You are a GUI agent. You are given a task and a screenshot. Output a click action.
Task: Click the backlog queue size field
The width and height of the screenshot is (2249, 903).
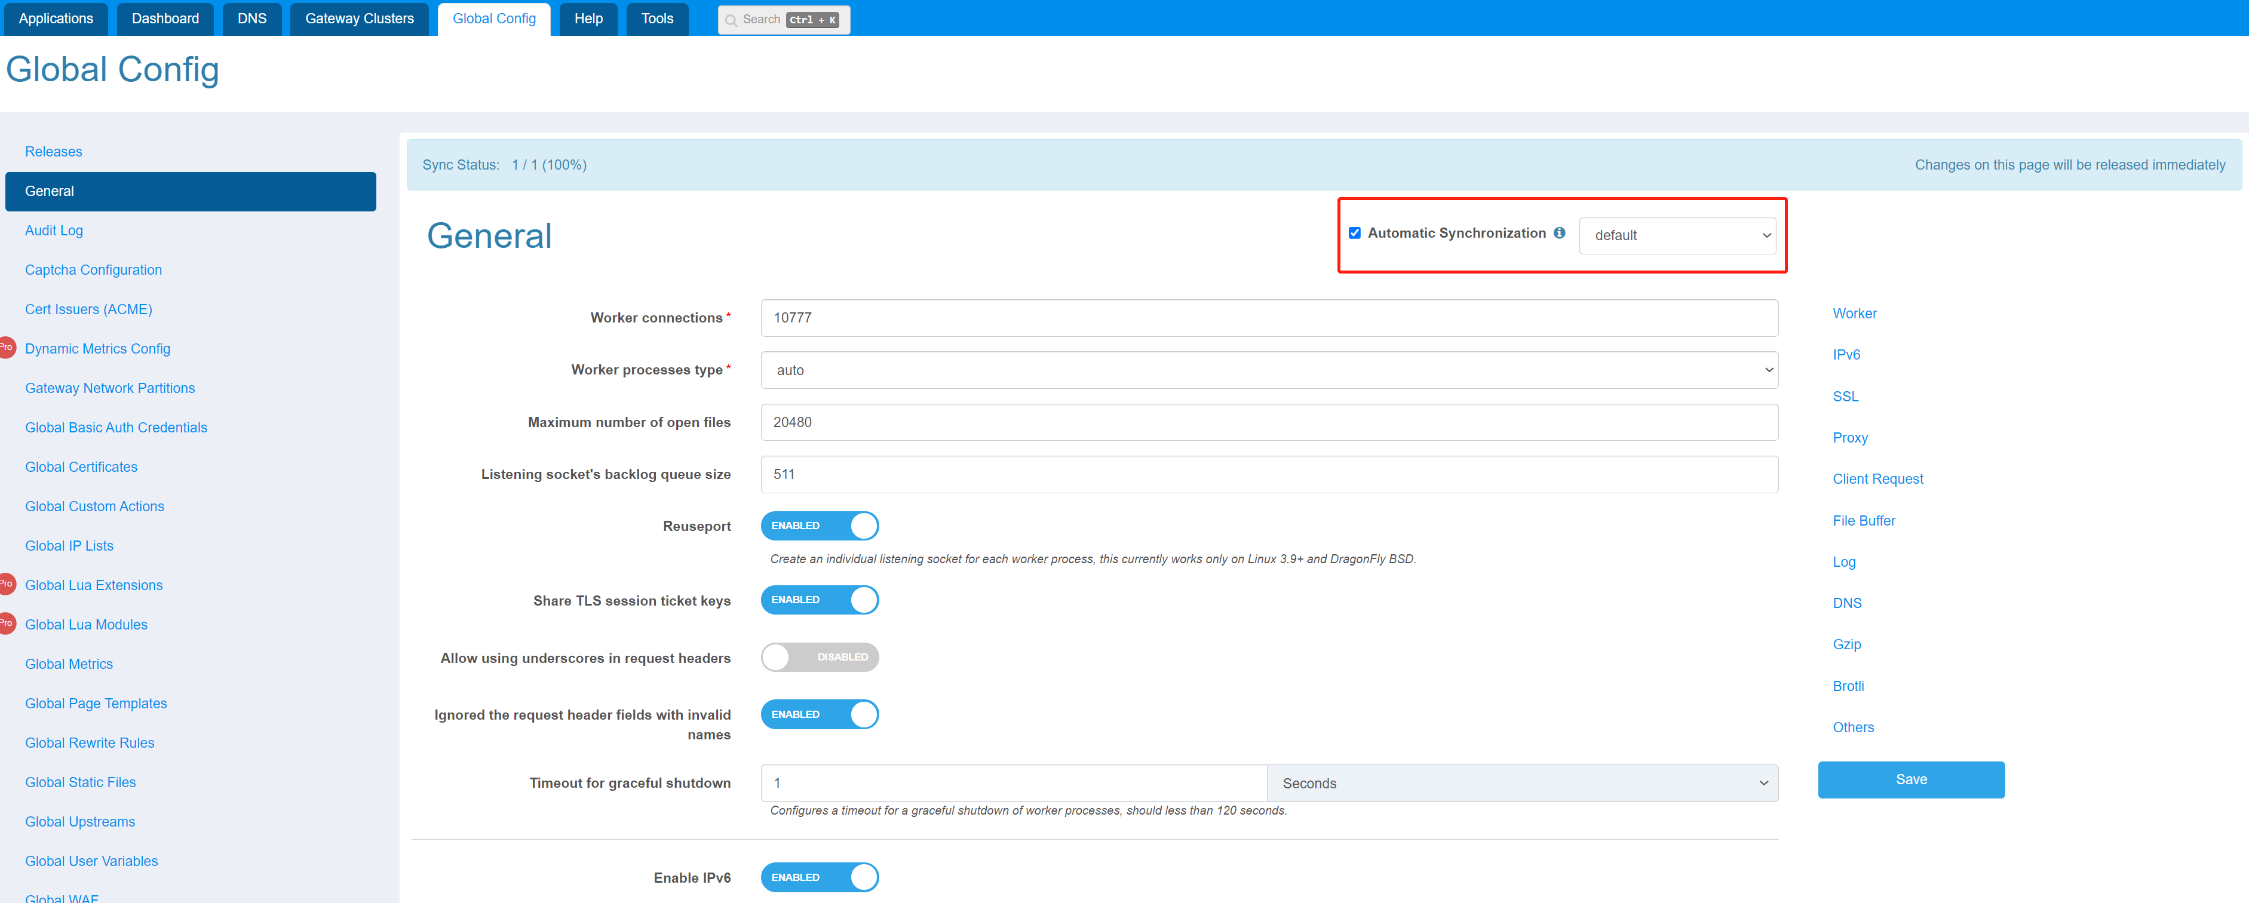coord(1269,475)
